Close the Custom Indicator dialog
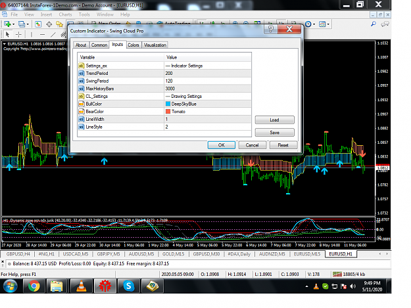This screenshot has height=308, width=411. (x=289, y=29)
